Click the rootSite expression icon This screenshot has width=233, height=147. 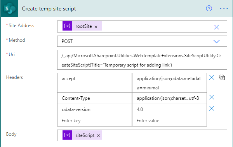pyautogui.click(x=67, y=26)
